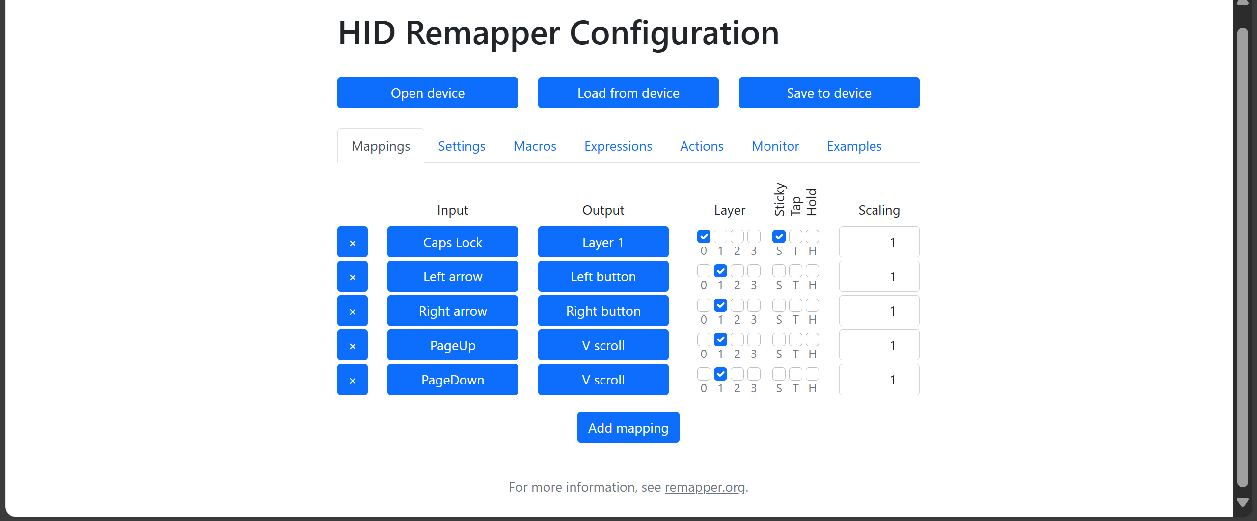Change the Right button output selection
Screen dimensions: 1257x521
pos(603,311)
